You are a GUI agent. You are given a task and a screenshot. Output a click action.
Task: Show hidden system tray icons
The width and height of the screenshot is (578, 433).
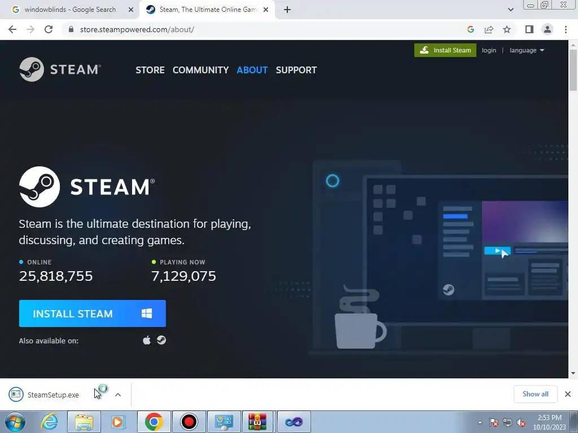click(x=480, y=422)
